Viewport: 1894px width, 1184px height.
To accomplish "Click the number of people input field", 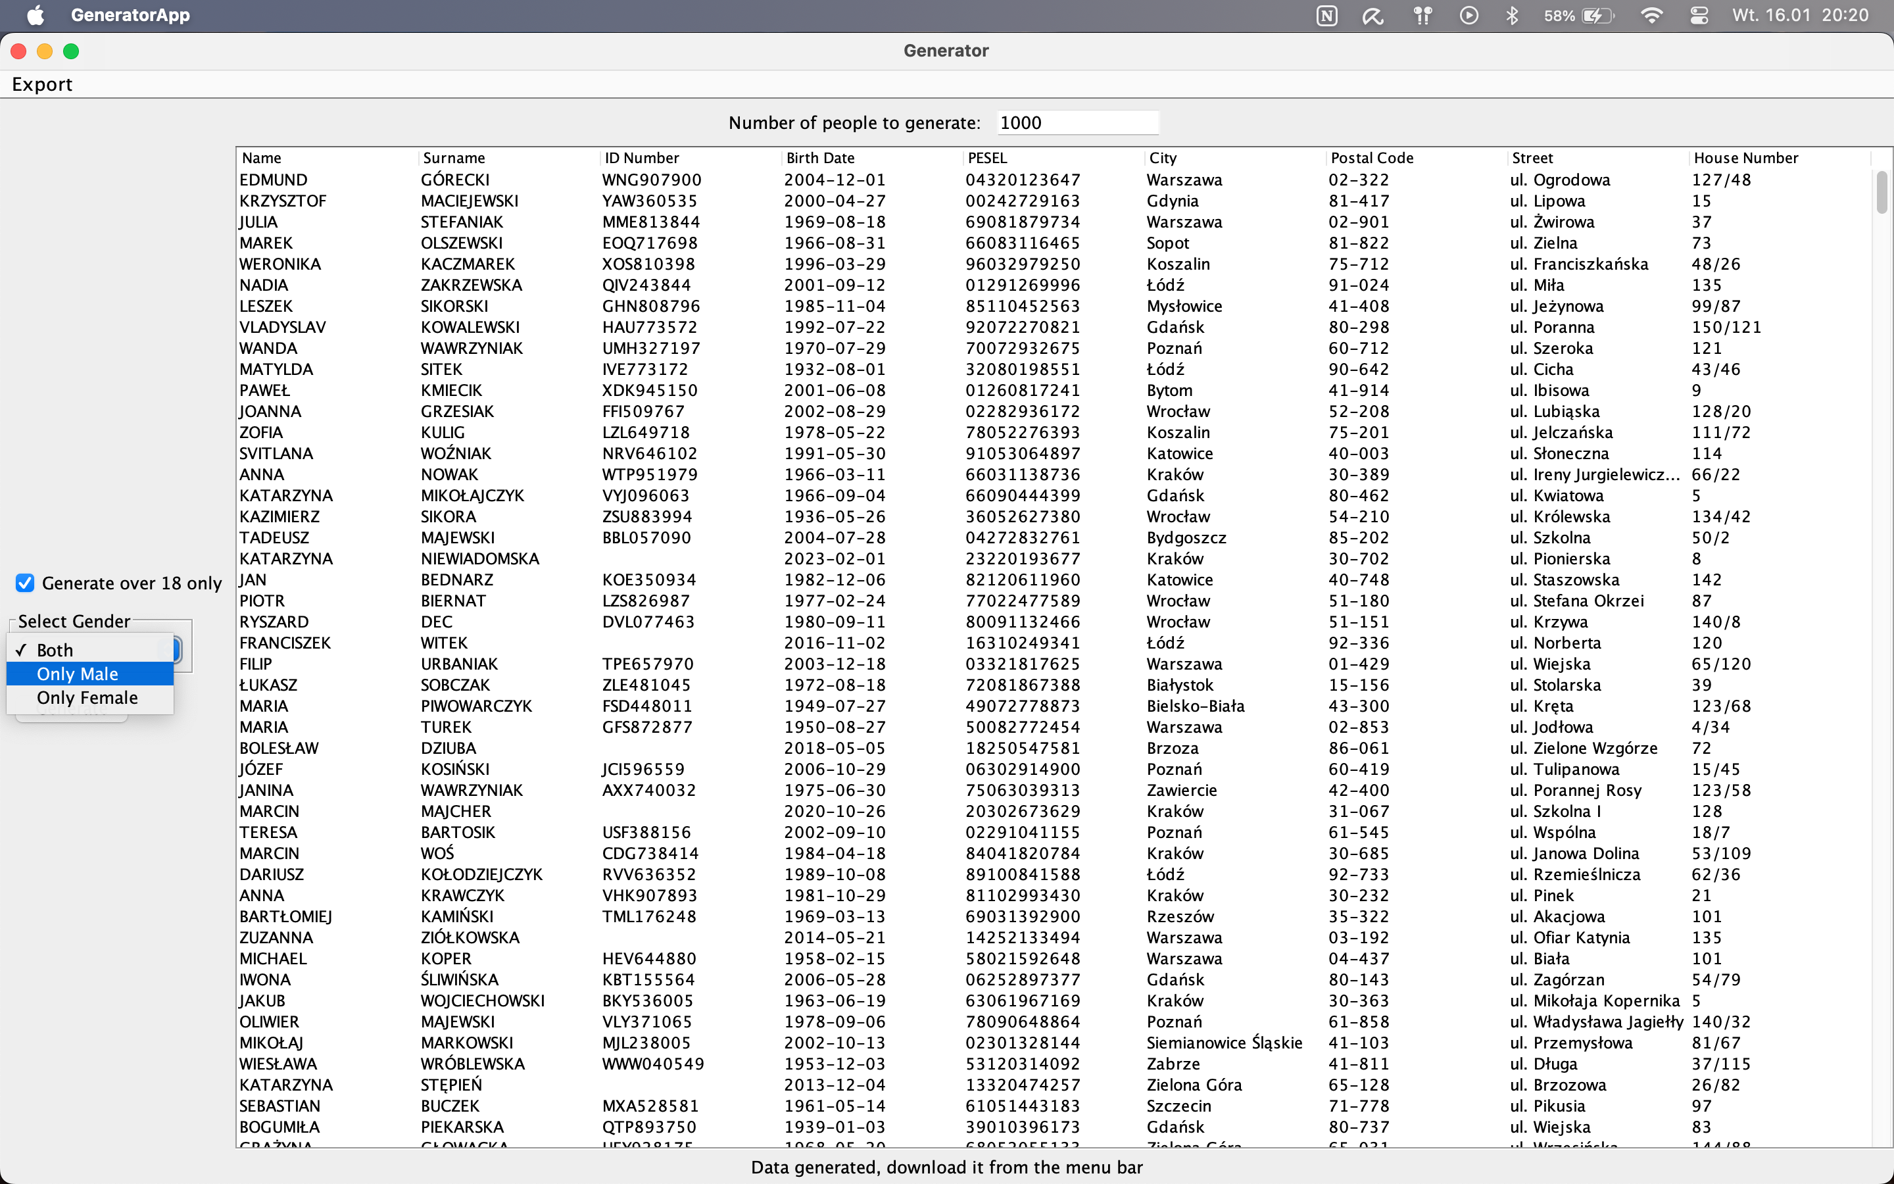I will click(1076, 122).
